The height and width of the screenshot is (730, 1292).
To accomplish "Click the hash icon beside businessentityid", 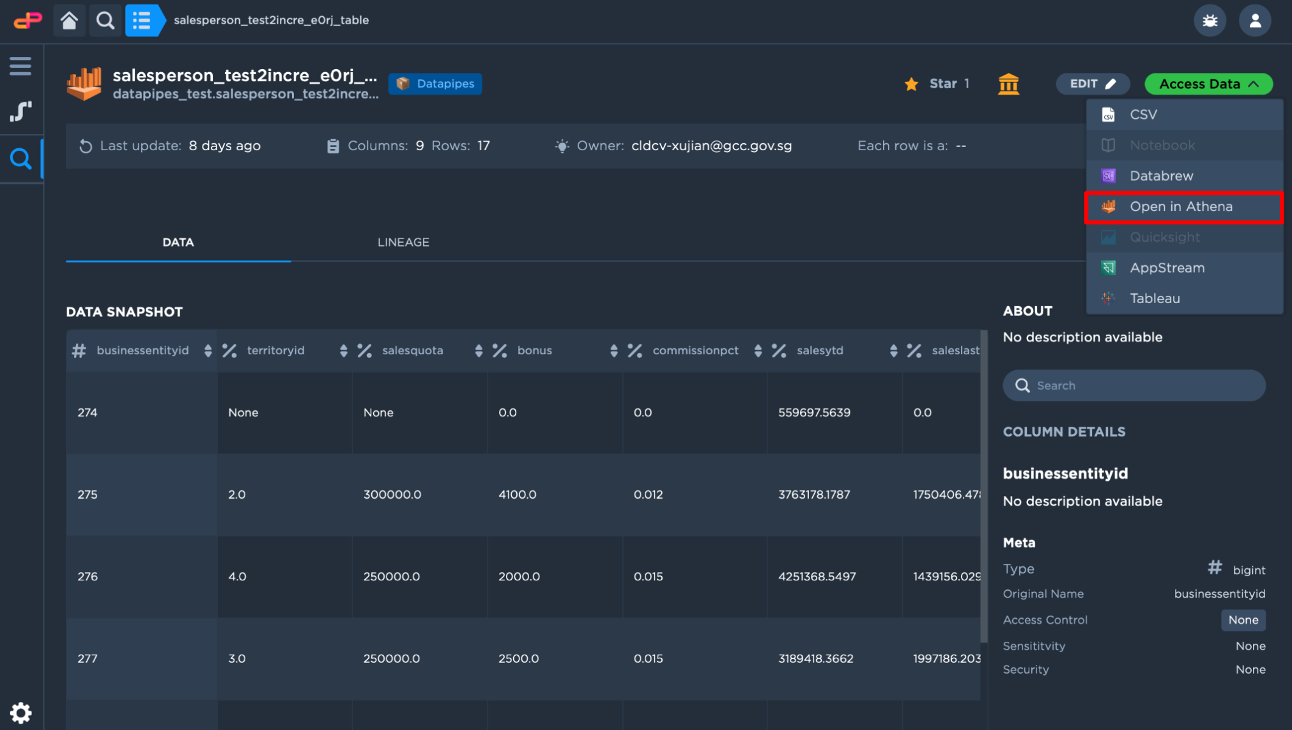I will [x=79, y=350].
